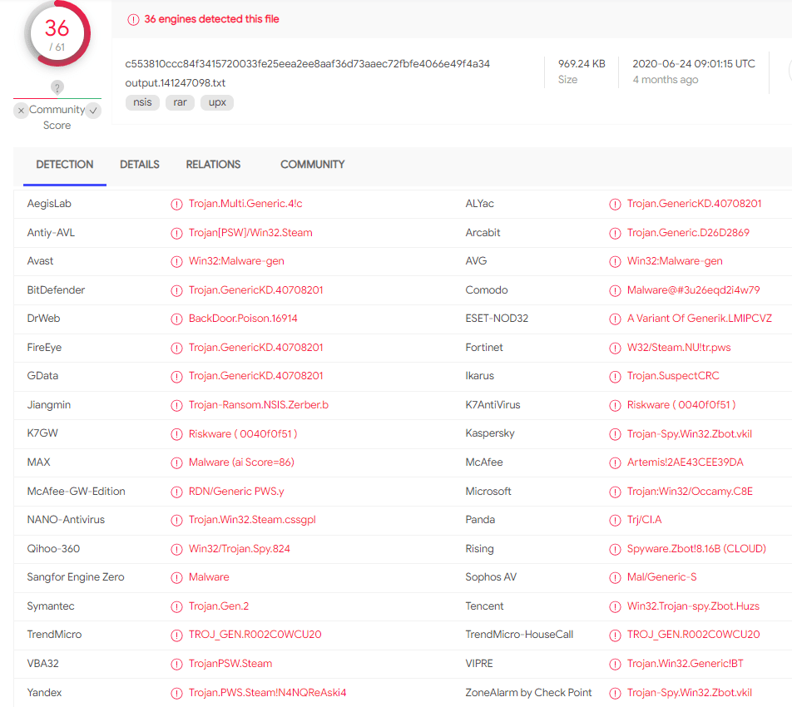Click the Sangfor Engine Zero engine name

pyautogui.click(x=76, y=576)
